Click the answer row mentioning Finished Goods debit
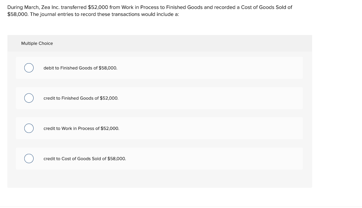 click(80, 68)
